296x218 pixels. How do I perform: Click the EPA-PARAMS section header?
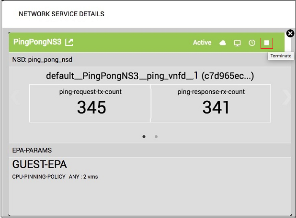tap(32, 150)
